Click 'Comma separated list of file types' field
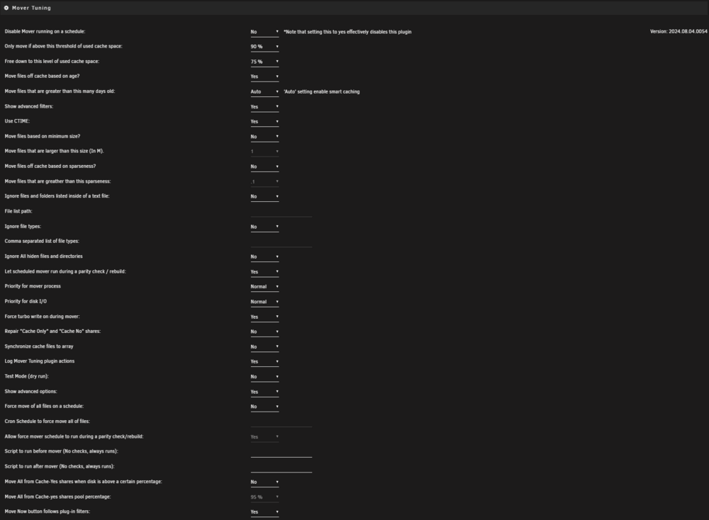Image resolution: width=709 pixels, height=520 pixels. click(x=281, y=242)
